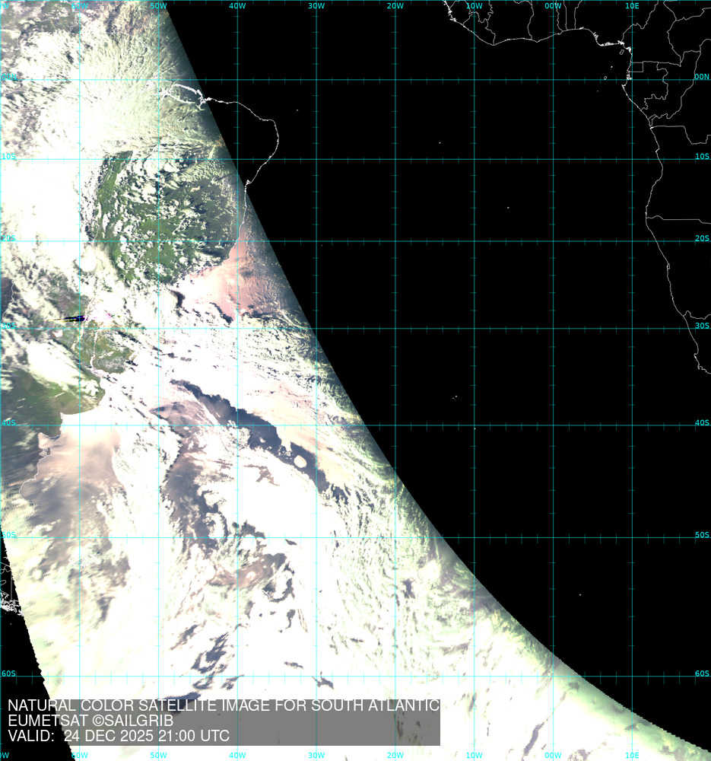The image size is (711, 761).
Task: Click the 20S latitude label on right edge
Action: click(701, 238)
